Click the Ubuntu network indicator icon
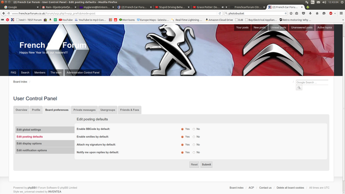Screen dimensions: 345x194 click(307, 2)
